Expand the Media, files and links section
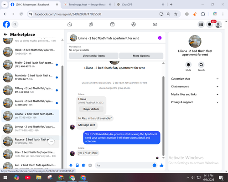The height and width of the screenshot is (182, 228). [195, 94]
